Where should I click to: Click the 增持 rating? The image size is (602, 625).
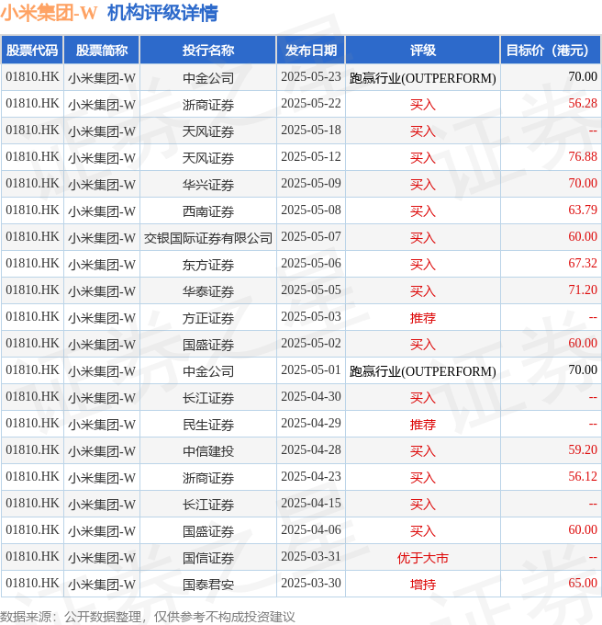(x=422, y=585)
